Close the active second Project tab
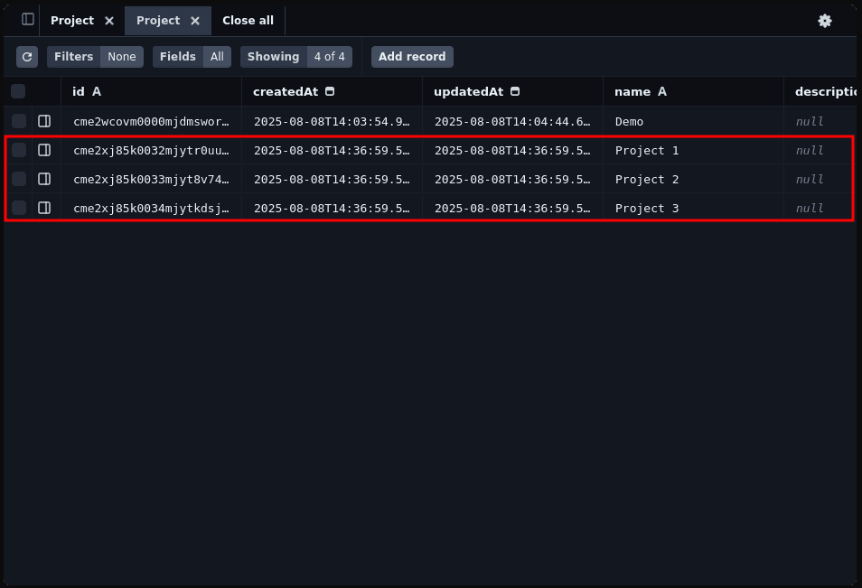Screen dimensions: 862x588 (x=195, y=21)
